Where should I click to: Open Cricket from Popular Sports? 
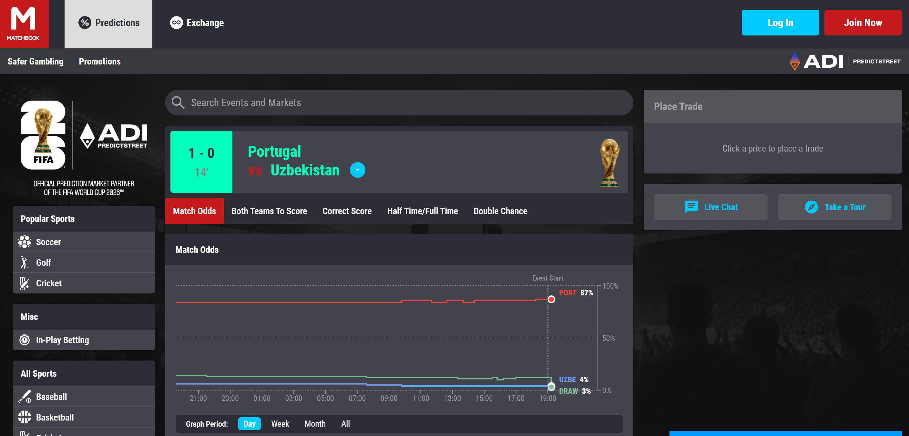point(84,283)
